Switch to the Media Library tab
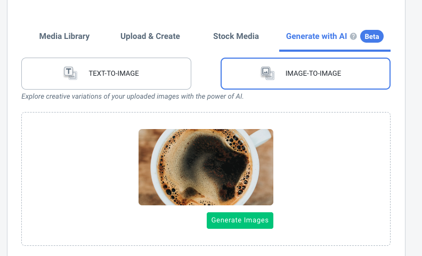The image size is (422, 256). tap(64, 36)
